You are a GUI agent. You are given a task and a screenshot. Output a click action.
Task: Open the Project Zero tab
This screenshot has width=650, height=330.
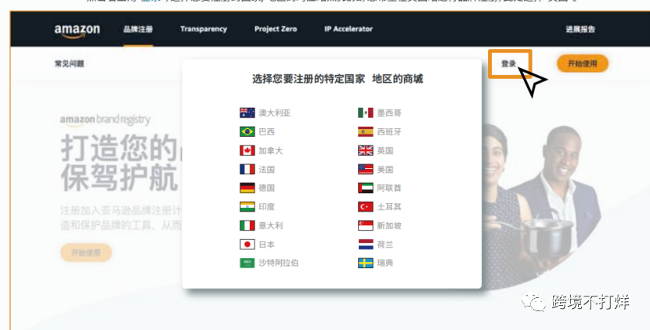pyautogui.click(x=276, y=29)
